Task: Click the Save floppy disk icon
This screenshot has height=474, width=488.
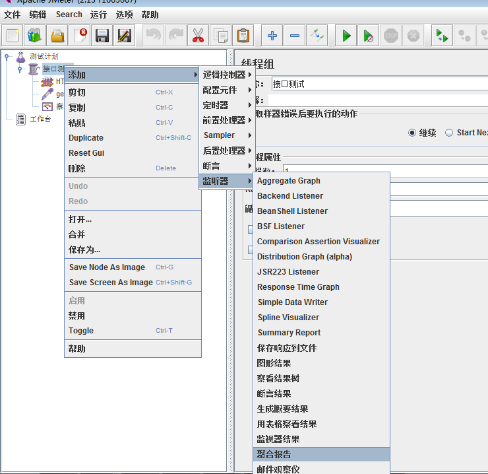Action: 102,36
